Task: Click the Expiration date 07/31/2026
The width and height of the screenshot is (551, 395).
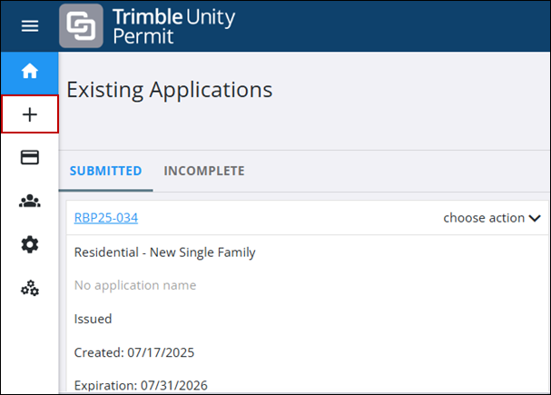Action: click(x=141, y=385)
